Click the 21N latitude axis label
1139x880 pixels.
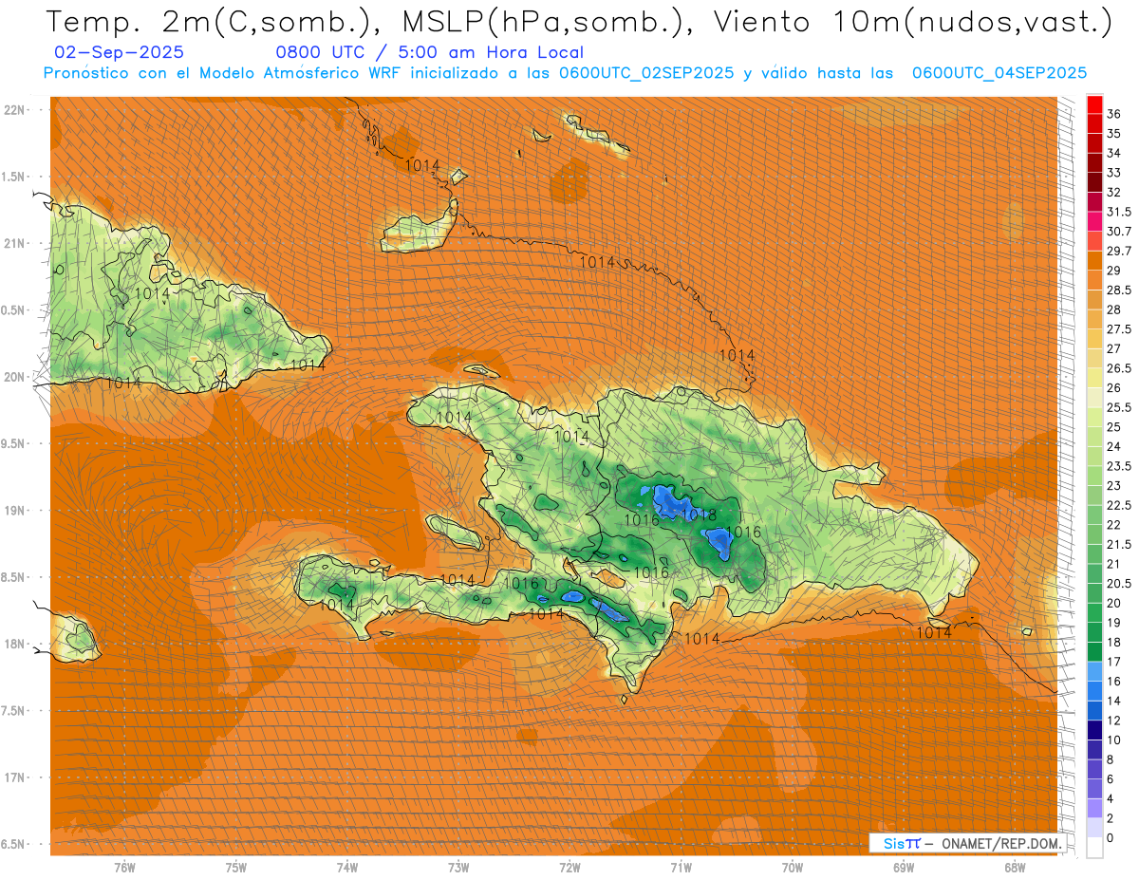pyautogui.click(x=16, y=244)
